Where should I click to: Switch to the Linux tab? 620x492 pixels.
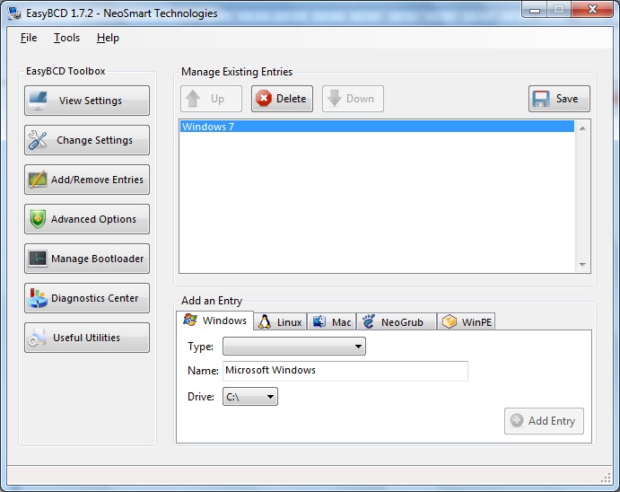pyautogui.click(x=280, y=322)
